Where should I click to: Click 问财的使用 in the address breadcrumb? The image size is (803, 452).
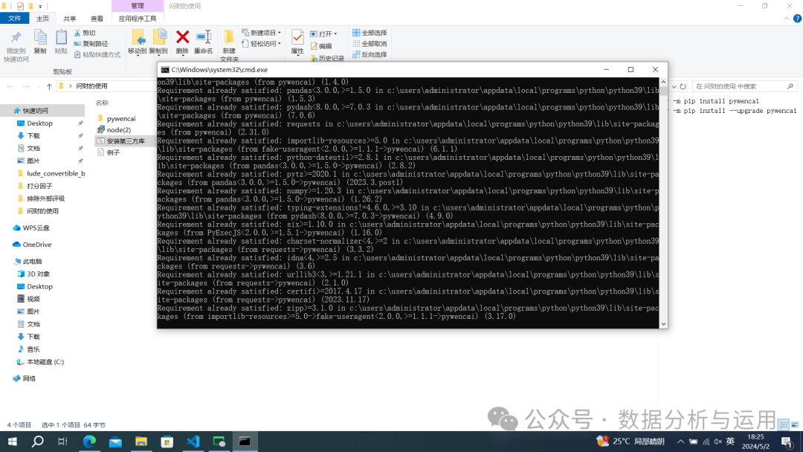coord(91,86)
